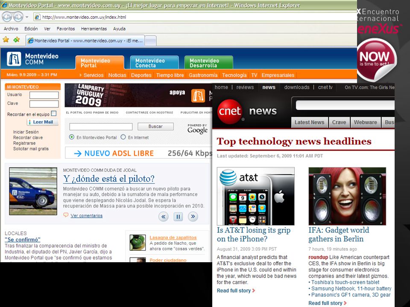This screenshot has width=410, height=307.
Task: Select the En Montevideo Portal radio button
Action: point(72,137)
